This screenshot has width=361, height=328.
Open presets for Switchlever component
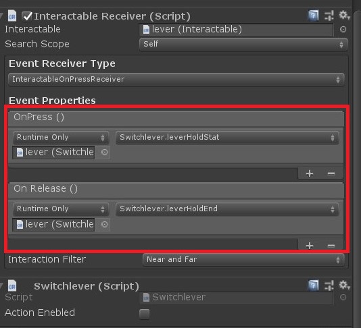pos(329,285)
